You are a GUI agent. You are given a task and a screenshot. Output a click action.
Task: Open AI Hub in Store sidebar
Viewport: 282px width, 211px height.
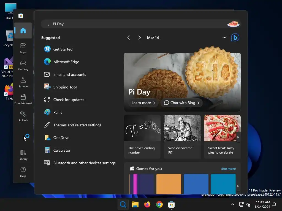pyautogui.click(x=23, y=116)
